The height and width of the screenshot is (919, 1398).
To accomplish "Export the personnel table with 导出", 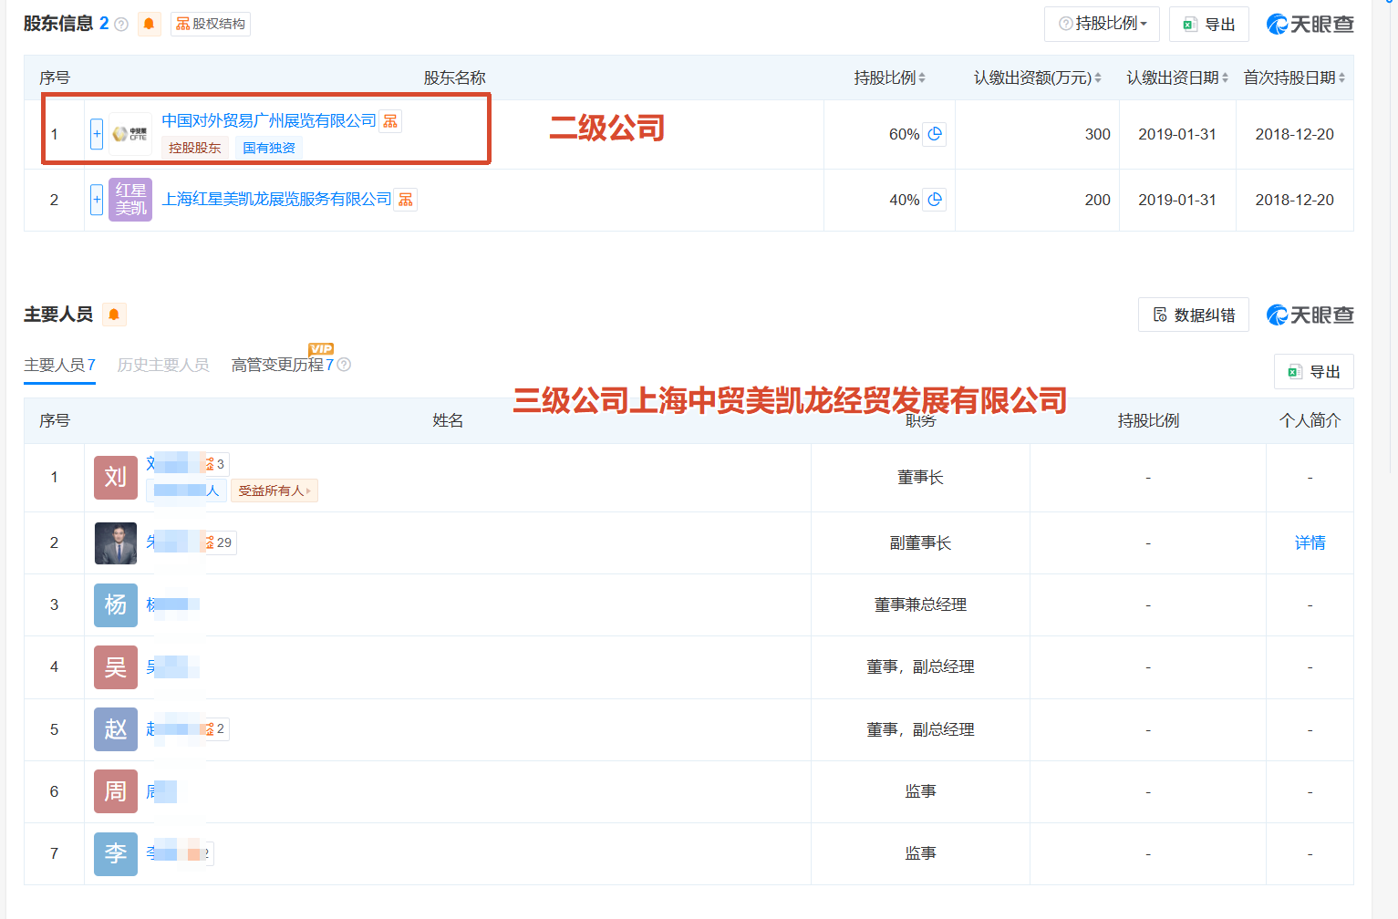I will 1314,372.
